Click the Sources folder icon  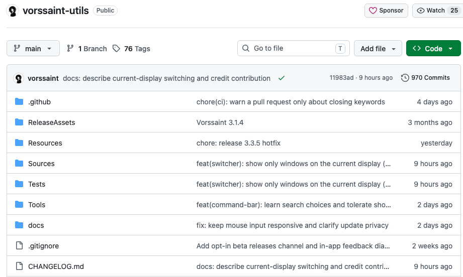(x=19, y=163)
